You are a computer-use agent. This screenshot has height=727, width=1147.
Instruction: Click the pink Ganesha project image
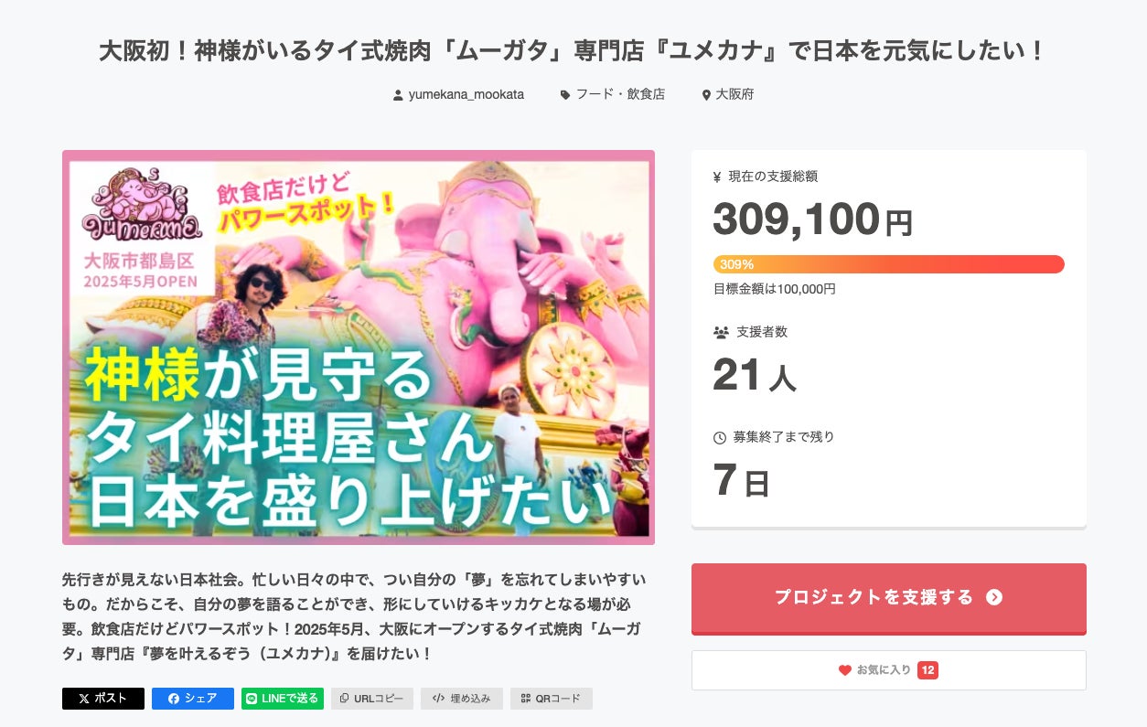[x=359, y=347]
